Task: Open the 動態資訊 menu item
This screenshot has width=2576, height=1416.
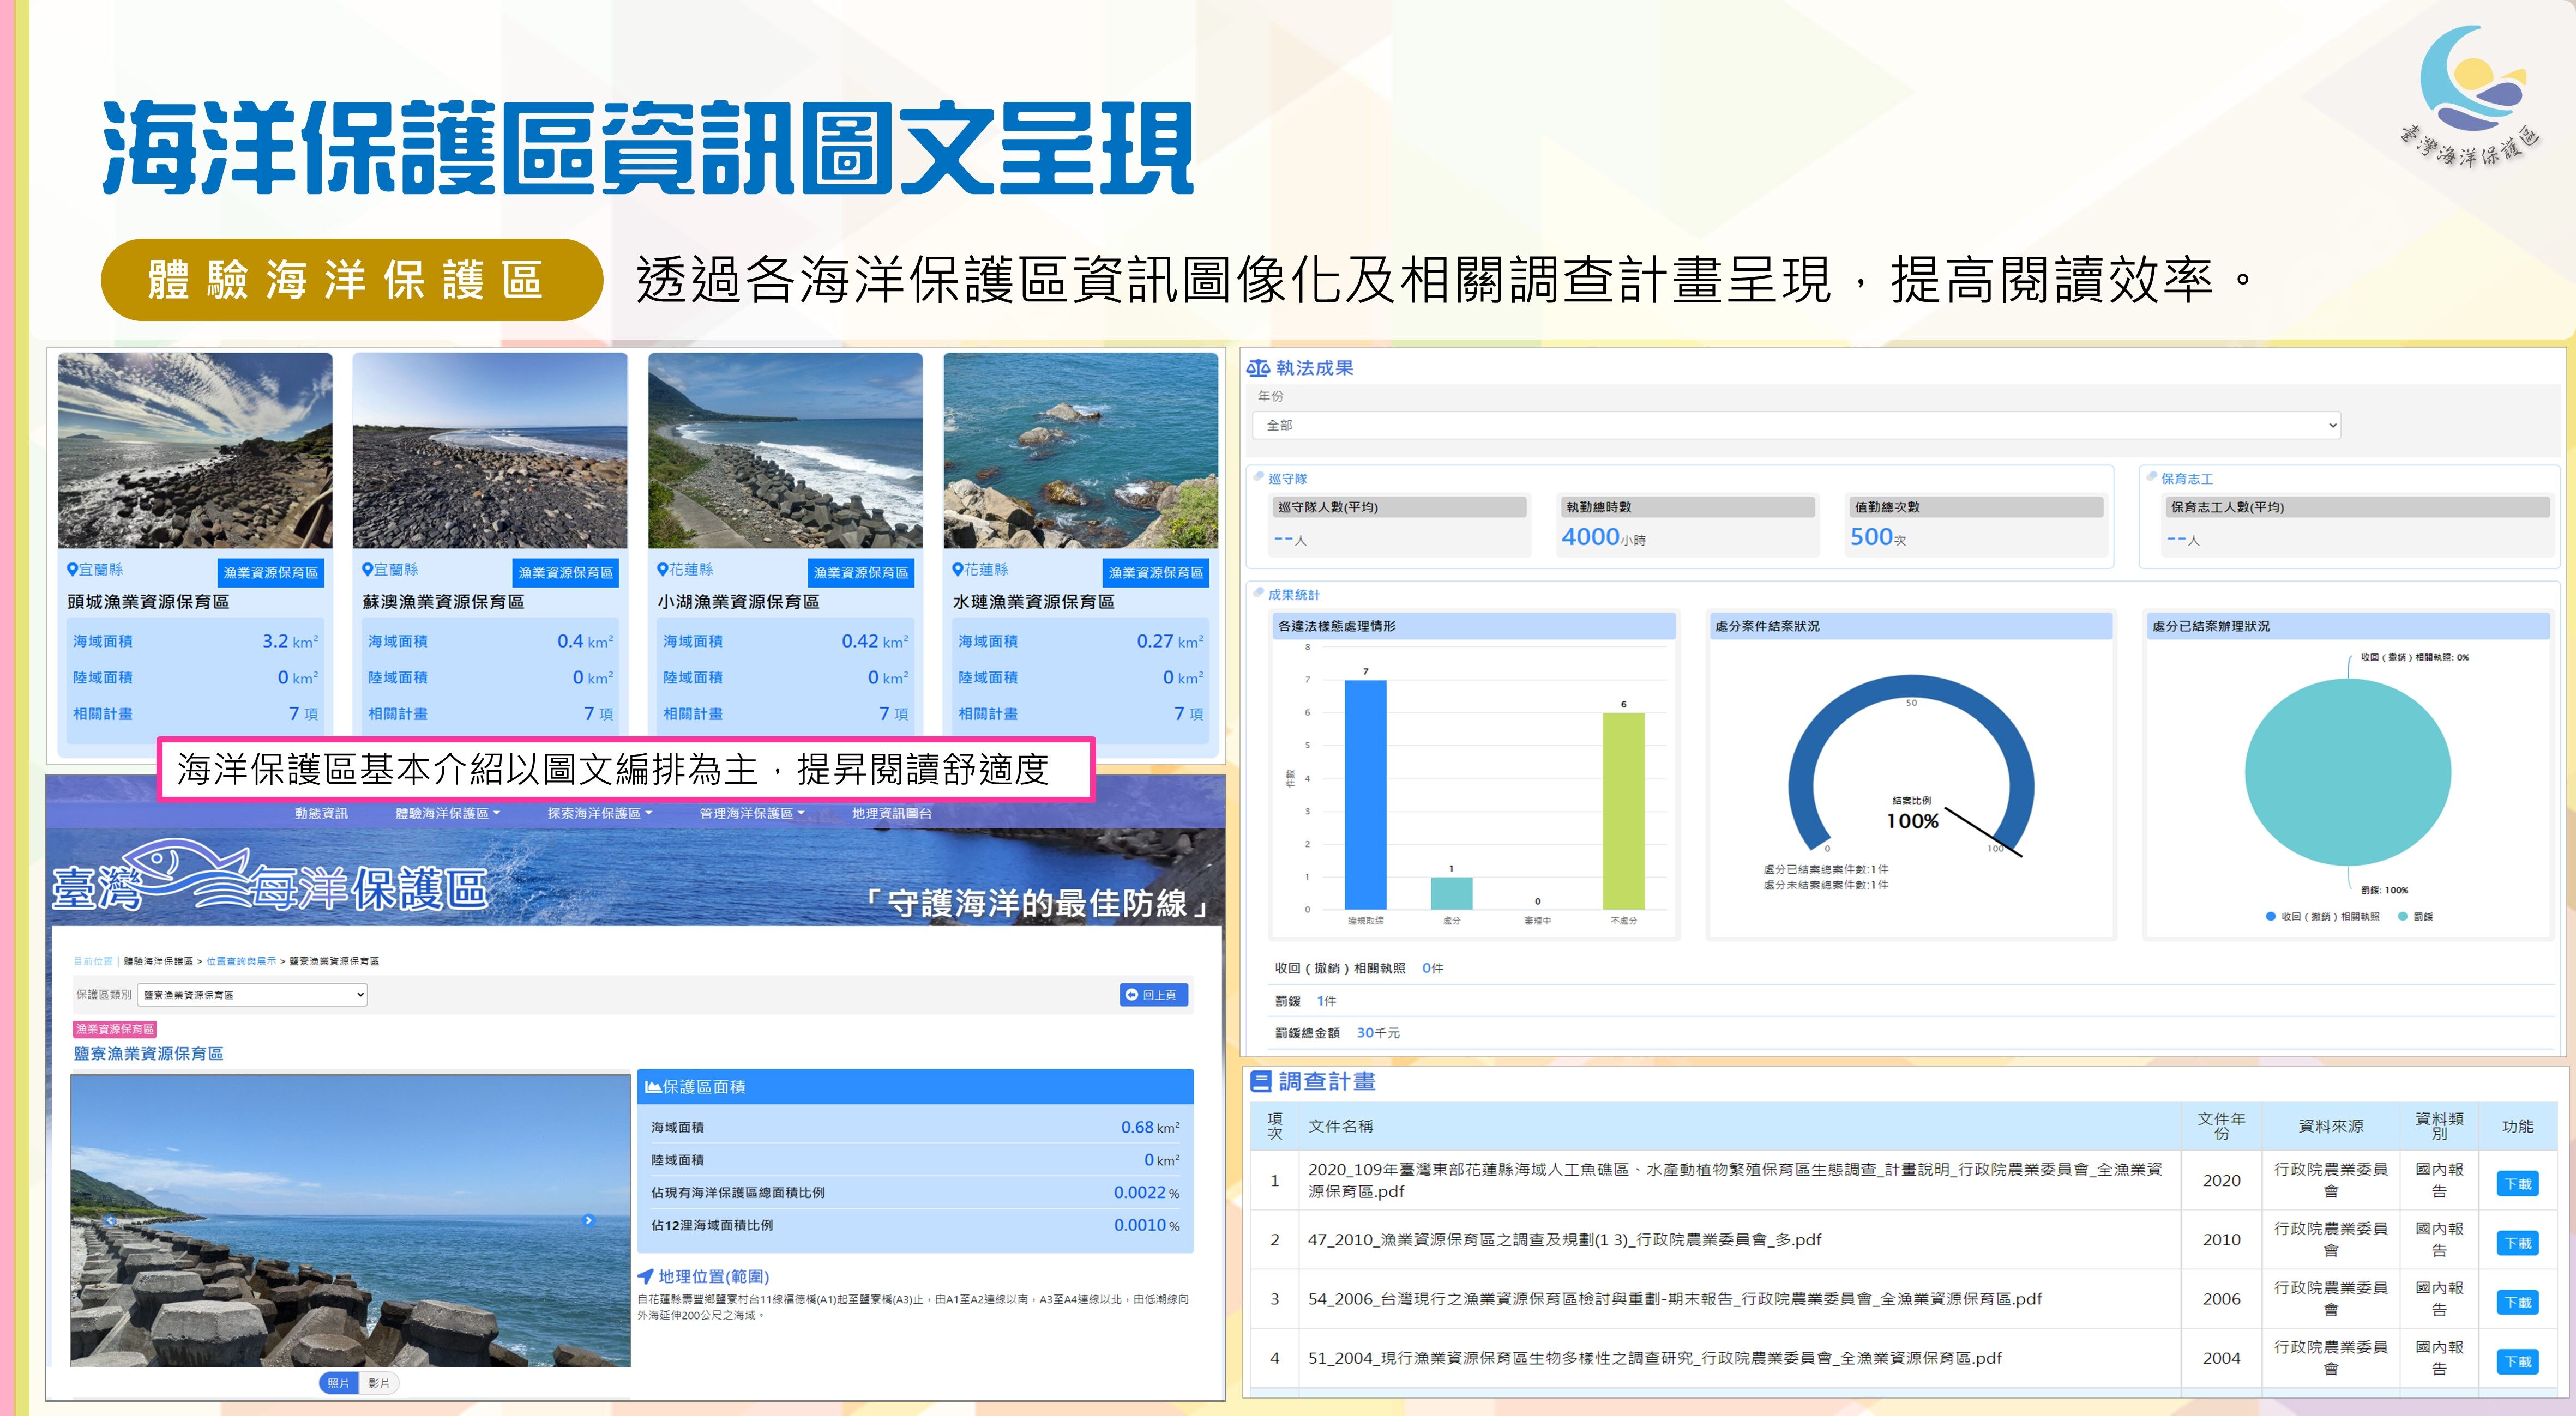Action: 321,813
